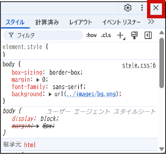Viewport: 166px width, 154px height.
Task: Toggle .cls class editor
Action: pos(106,35)
